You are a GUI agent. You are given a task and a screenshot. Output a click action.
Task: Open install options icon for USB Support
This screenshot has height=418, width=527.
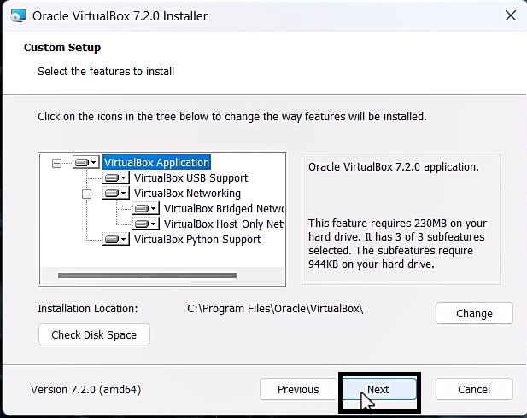115,178
